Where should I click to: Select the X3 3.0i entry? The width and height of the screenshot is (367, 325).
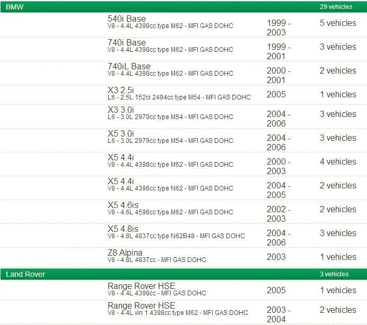click(x=183, y=116)
